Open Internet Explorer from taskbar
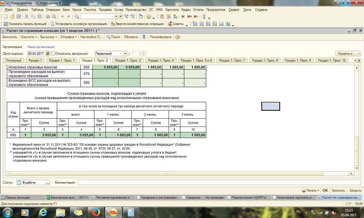364x218 pixels. [43, 212]
